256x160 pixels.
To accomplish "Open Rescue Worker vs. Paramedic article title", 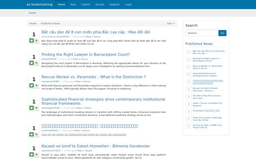I will [94, 77].
